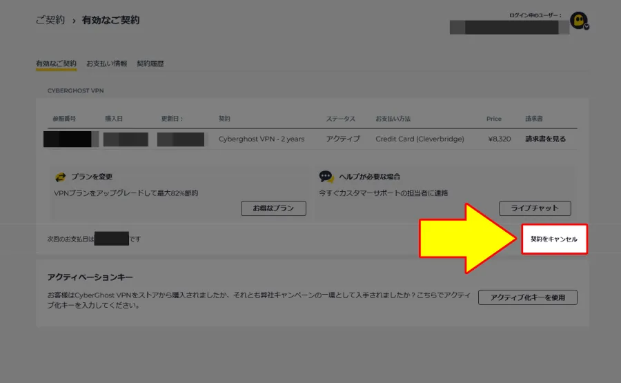This screenshot has width=621, height=383.
Task: Click the アクティベーションキー heading
Action: coord(90,277)
